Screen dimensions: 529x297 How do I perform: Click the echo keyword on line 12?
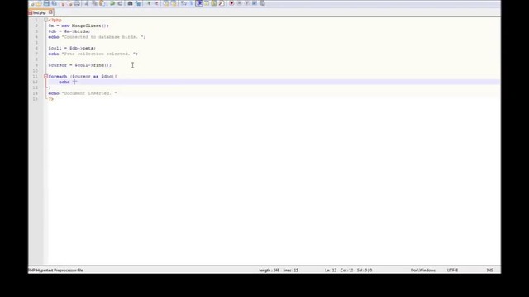(64, 82)
